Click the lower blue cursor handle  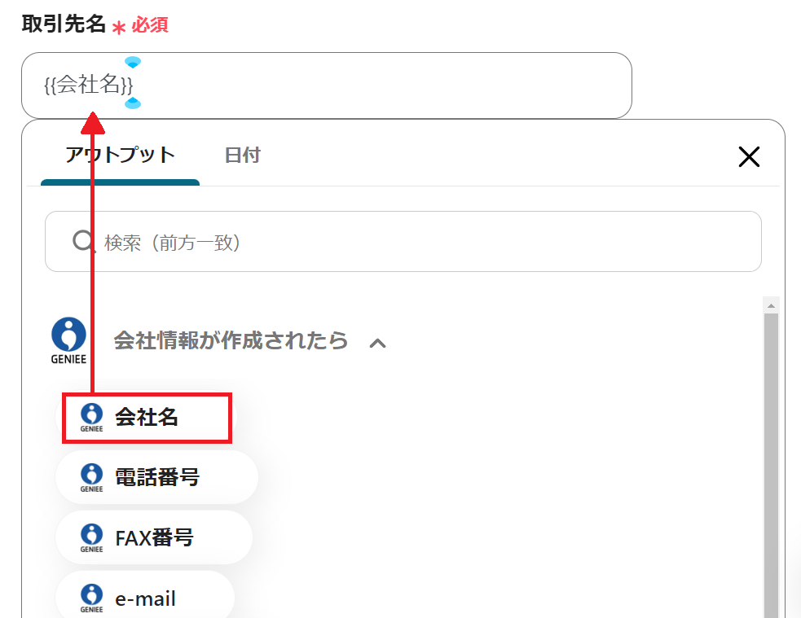tap(133, 103)
